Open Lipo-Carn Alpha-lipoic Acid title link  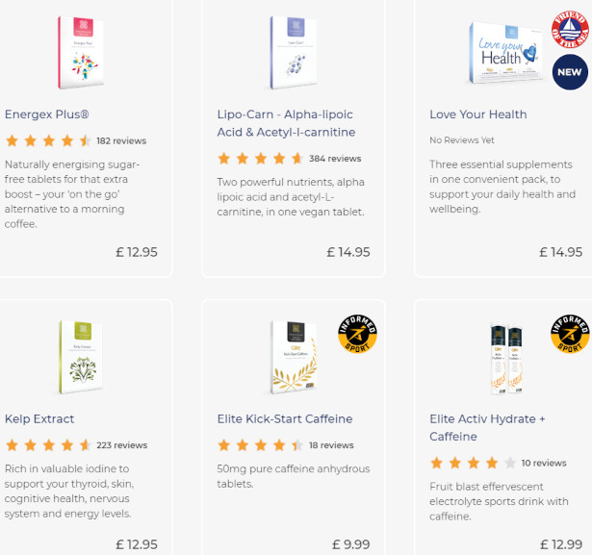286,123
